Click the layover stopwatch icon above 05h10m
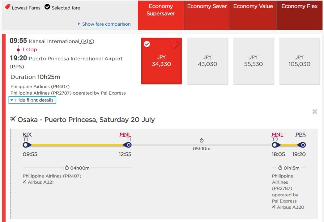The width and height of the screenshot is (324, 222). tap(202, 140)
